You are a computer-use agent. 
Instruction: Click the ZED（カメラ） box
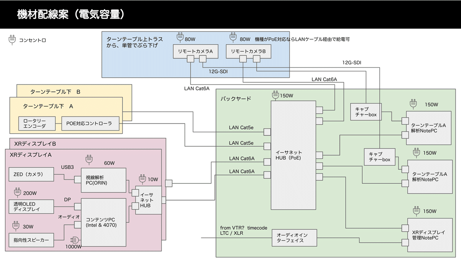coord(32,175)
